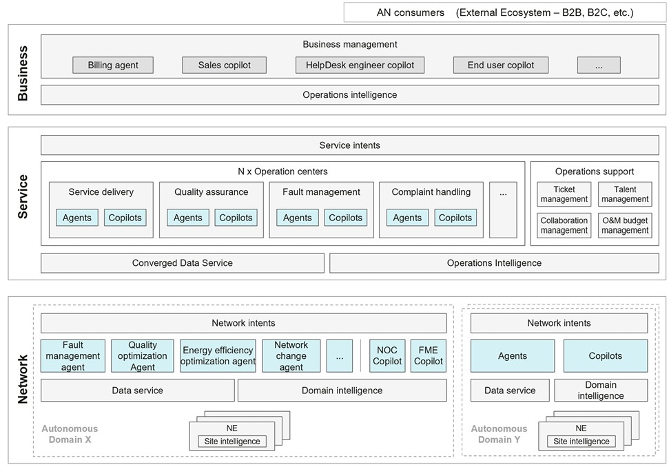Click the Energy efficiency optimization agent box
This screenshot has height=467, width=669.
218,356
